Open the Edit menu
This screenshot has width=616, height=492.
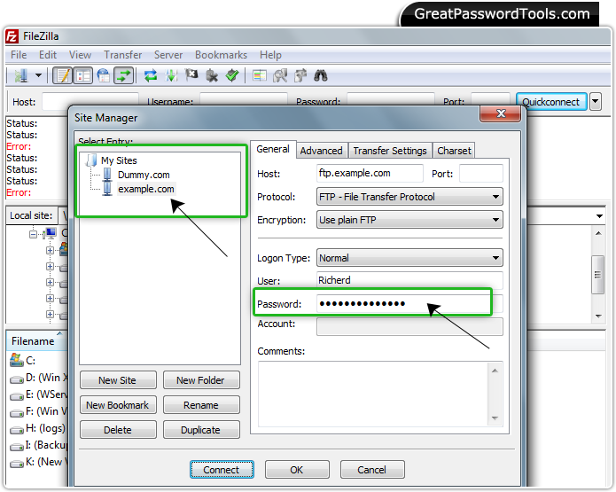point(48,55)
